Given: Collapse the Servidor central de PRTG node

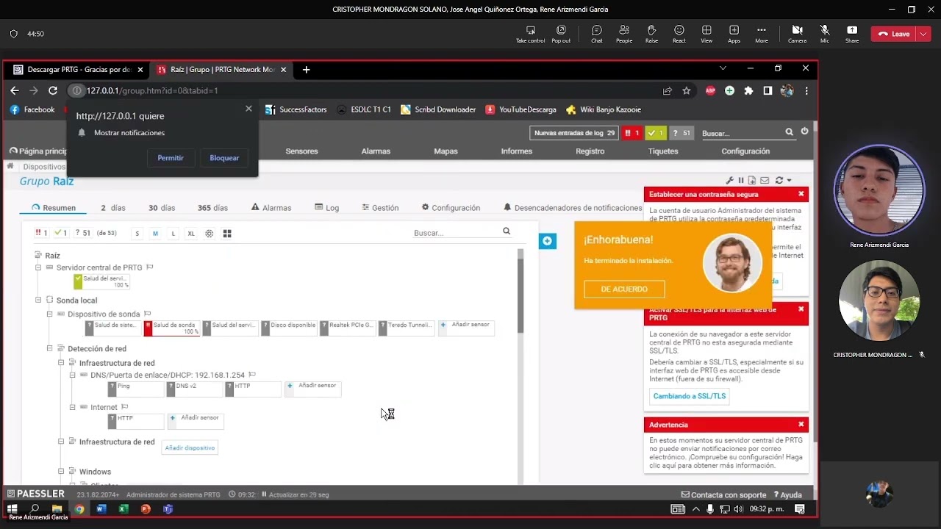Looking at the screenshot, I should click(38, 267).
